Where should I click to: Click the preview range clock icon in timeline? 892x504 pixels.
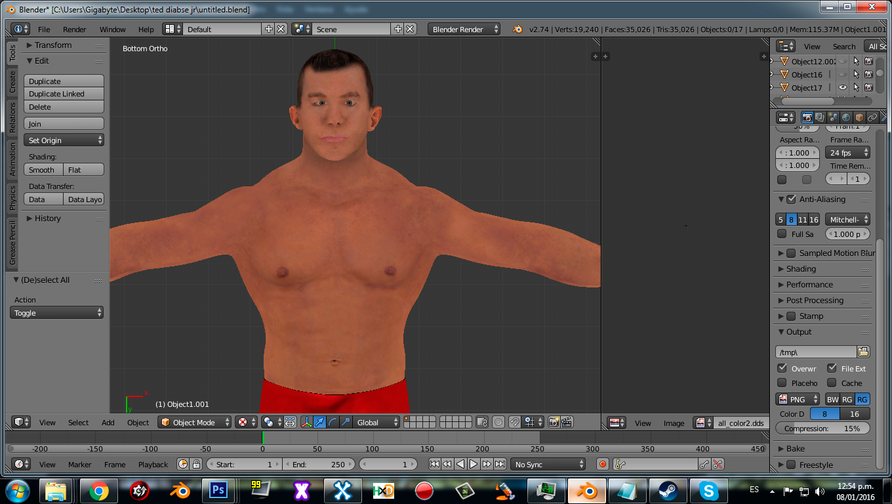click(183, 464)
